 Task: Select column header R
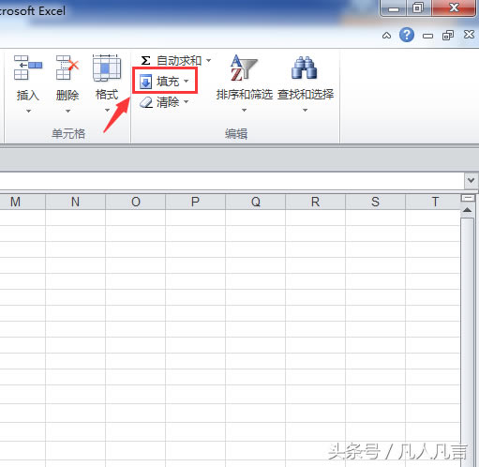(x=315, y=202)
